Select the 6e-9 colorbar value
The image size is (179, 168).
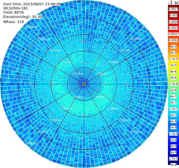click(173, 146)
